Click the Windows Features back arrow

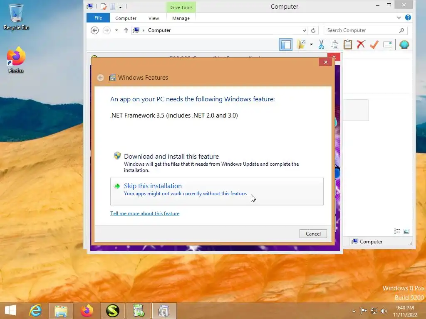(x=100, y=78)
